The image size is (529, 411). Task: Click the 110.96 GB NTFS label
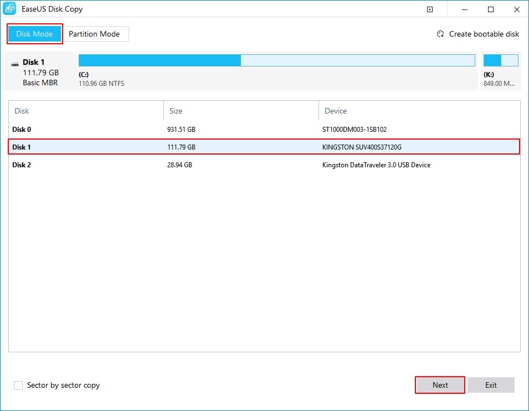(101, 83)
